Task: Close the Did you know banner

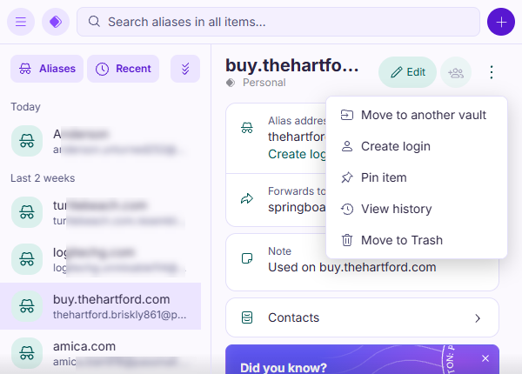Action: [485, 358]
